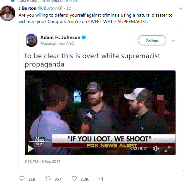Like the tweet with the heart icon

coord(74,178)
